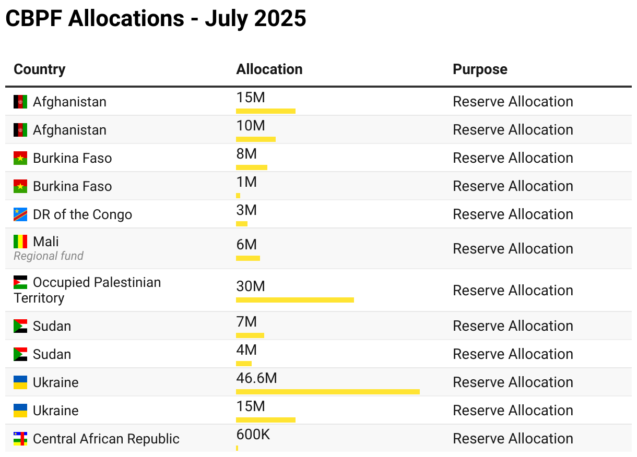Click the Occupied Palestinian Territory flag icon
Screen dimensions: 637x457
(x=20, y=283)
